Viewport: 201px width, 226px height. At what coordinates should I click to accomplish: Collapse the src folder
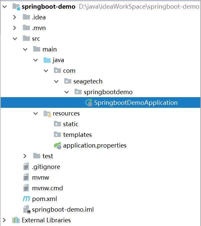pyautogui.click(x=15, y=39)
